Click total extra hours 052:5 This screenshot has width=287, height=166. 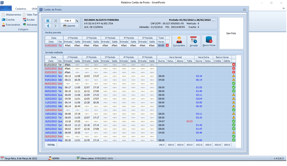click(x=199, y=145)
